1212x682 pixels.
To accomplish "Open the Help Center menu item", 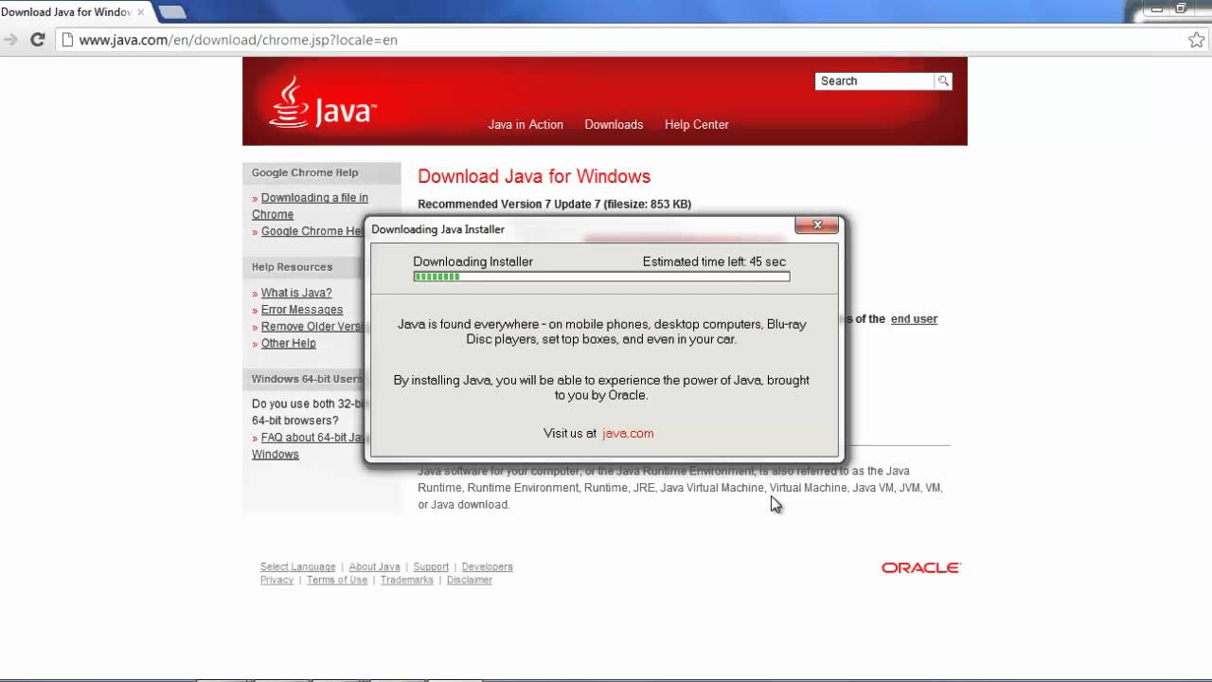I will coord(697,125).
